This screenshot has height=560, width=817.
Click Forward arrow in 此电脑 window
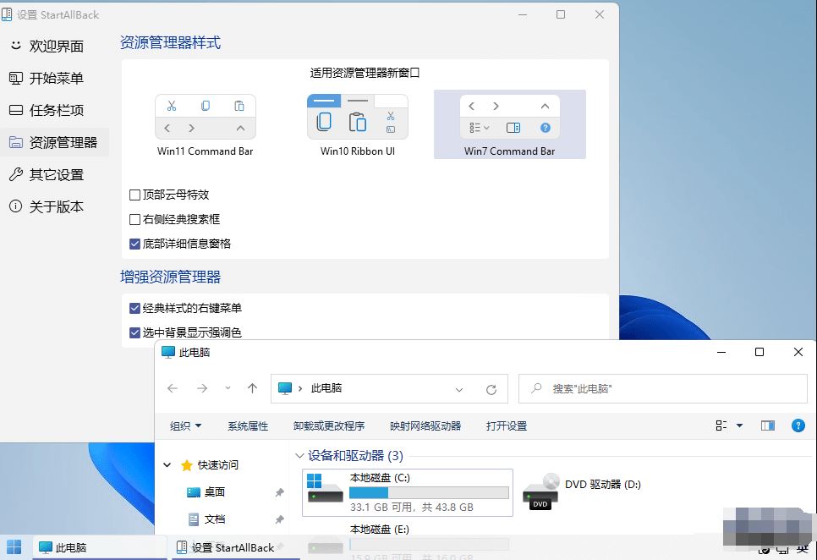pos(202,388)
